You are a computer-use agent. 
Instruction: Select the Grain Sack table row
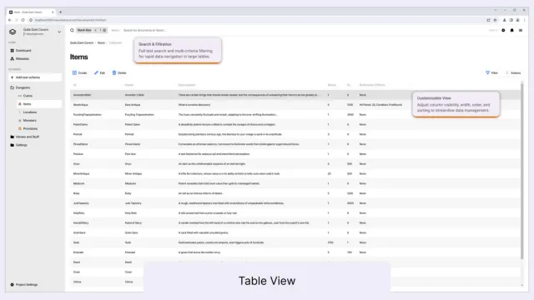295,232
